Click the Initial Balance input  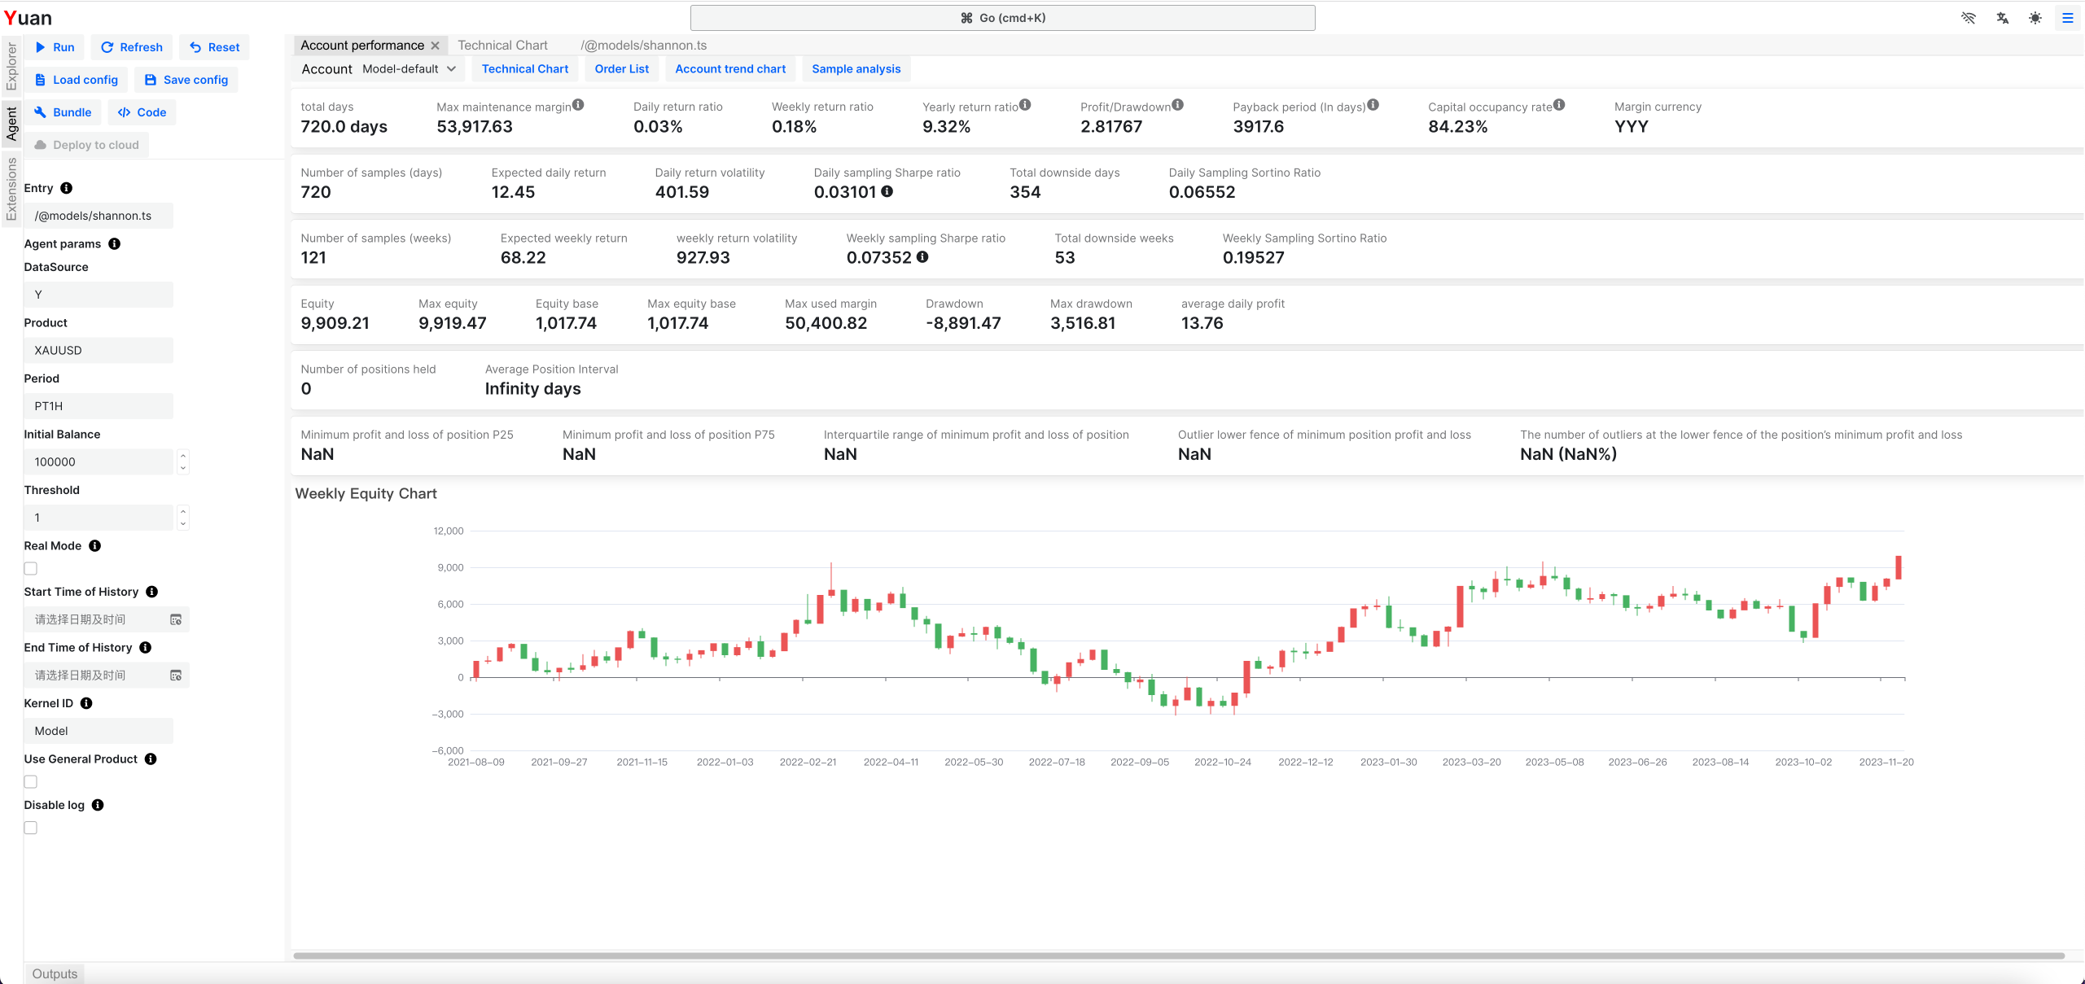tap(99, 462)
